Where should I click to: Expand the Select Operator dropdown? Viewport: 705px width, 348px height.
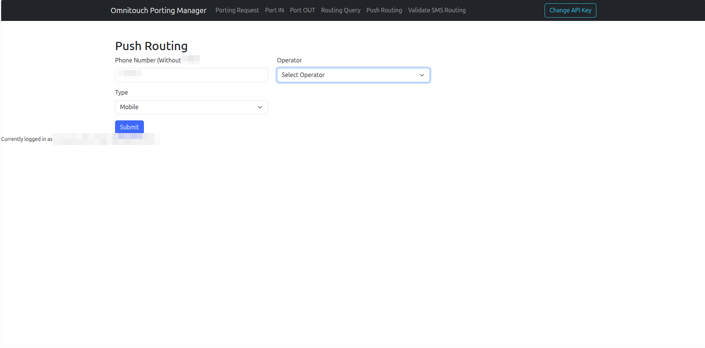pos(353,75)
